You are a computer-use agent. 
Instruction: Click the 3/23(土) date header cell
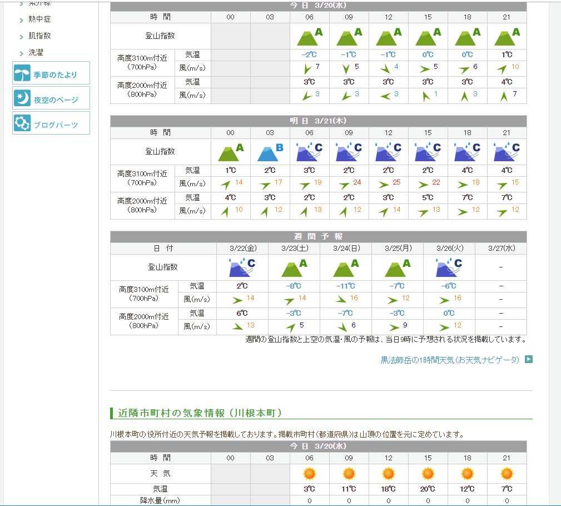click(294, 248)
